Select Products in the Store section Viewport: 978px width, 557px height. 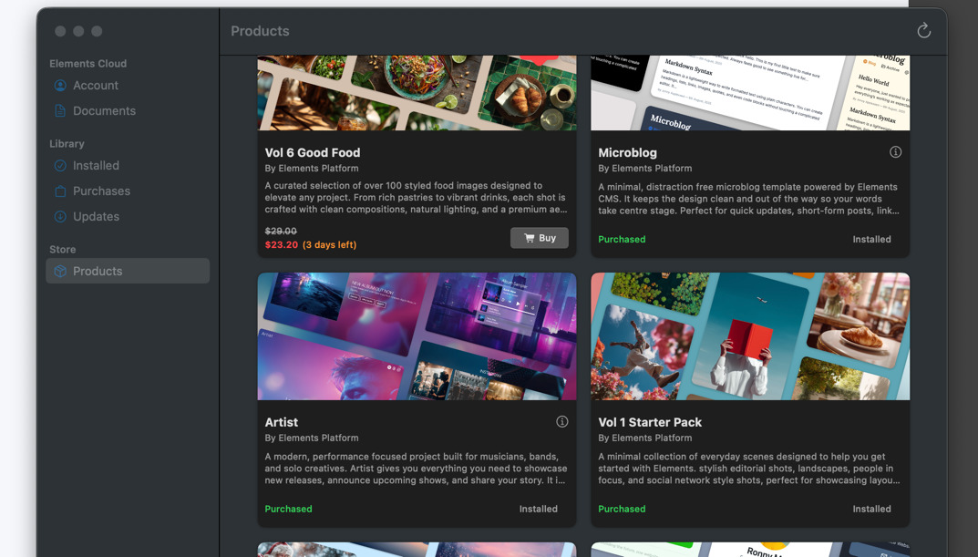pyautogui.click(x=128, y=271)
